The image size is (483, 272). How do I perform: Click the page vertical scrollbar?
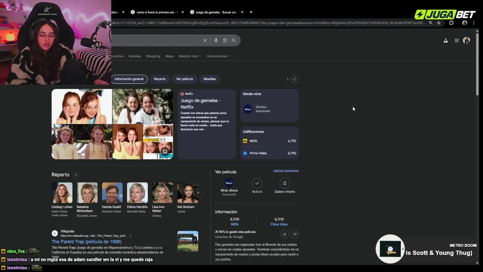tap(477, 64)
